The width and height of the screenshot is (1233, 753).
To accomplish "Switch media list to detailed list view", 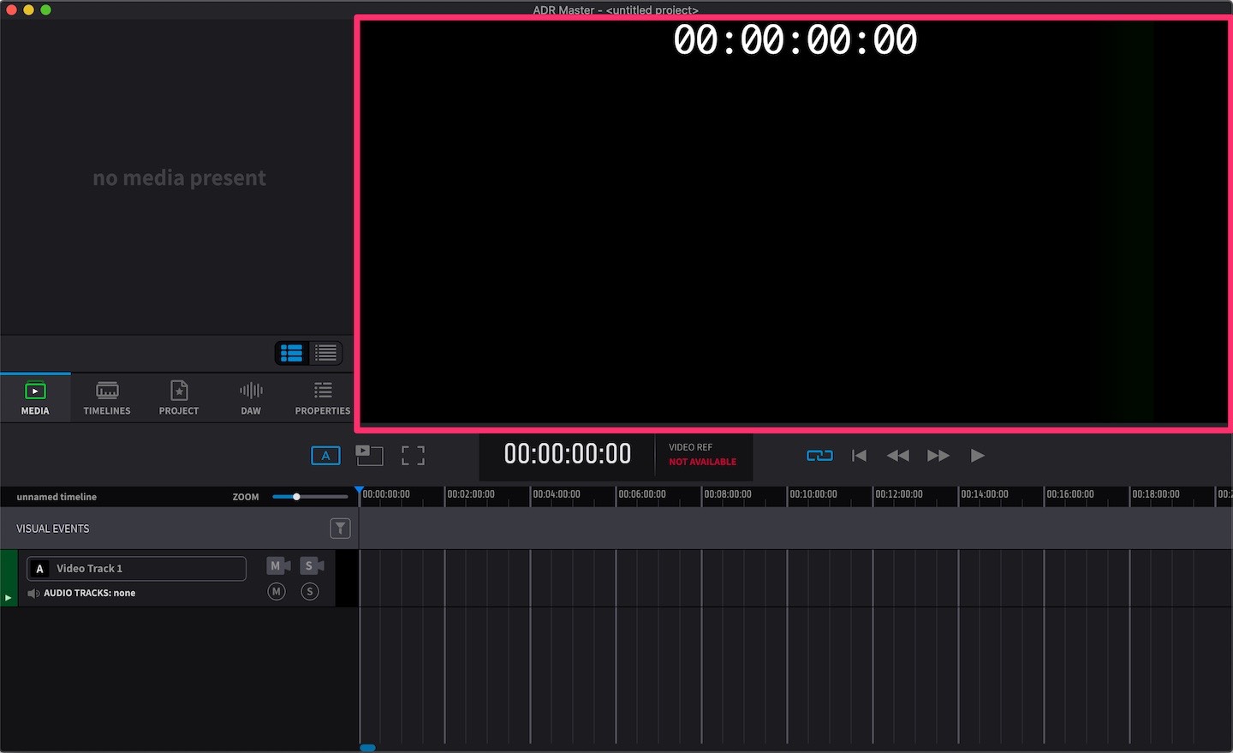I will 325,353.
